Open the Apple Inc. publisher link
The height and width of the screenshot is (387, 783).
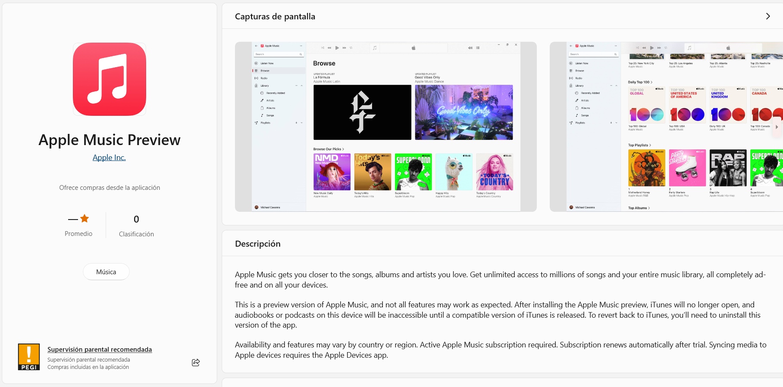(109, 158)
